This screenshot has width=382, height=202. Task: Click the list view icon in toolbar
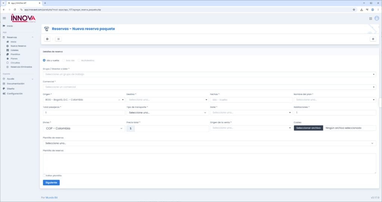click(x=59, y=39)
